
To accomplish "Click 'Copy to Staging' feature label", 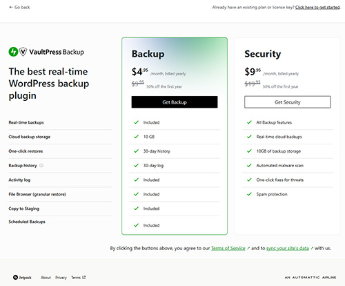I will (x=24, y=209).
